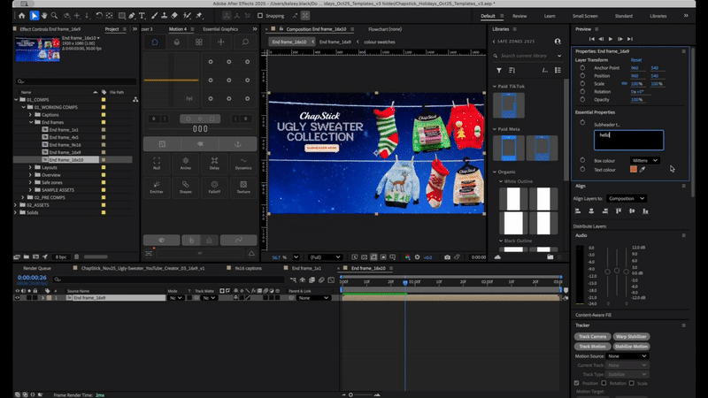Toggle the Tracker Scale checkbox
708x398 pixels.
632,383
